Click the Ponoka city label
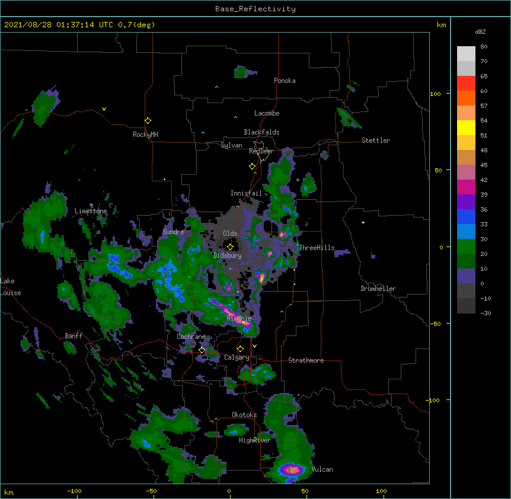This screenshot has height=499, width=511. (x=285, y=81)
